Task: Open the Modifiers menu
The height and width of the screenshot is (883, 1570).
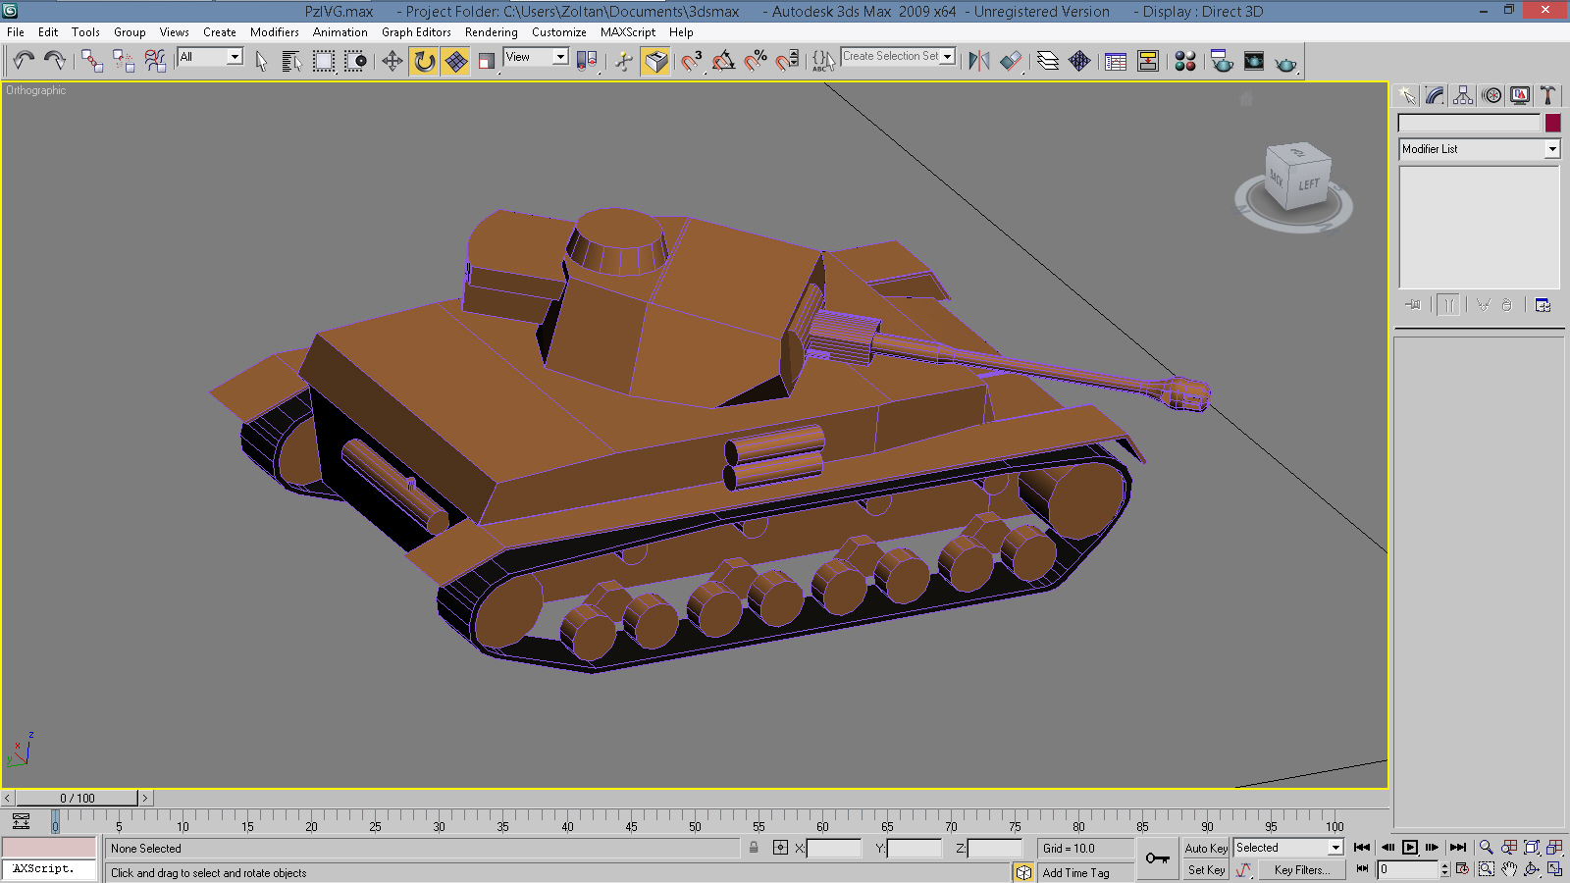Action: tap(275, 32)
